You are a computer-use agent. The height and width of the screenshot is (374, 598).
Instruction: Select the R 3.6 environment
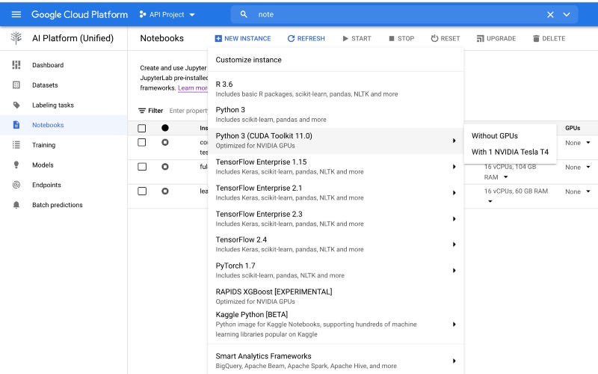pyautogui.click(x=336, y=89)
